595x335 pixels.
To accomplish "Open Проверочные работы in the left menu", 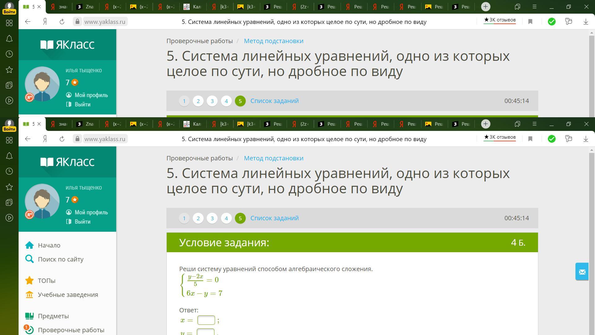I will point(71,330).
